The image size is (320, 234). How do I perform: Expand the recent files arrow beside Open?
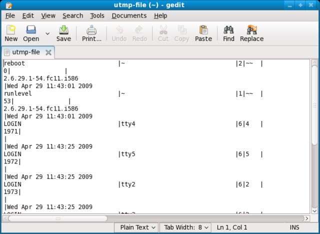[47, 33]
